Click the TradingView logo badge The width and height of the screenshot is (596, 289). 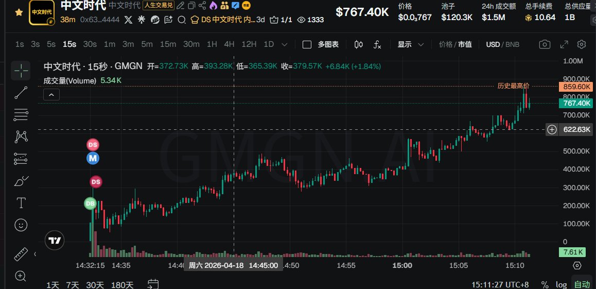point(55,241)
